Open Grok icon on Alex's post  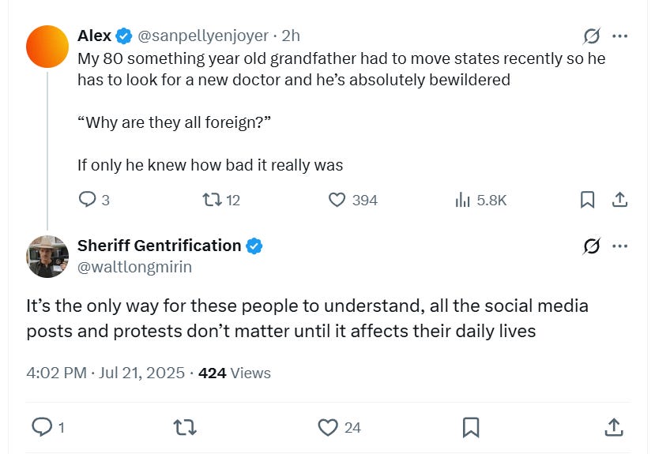pos(590,36)
